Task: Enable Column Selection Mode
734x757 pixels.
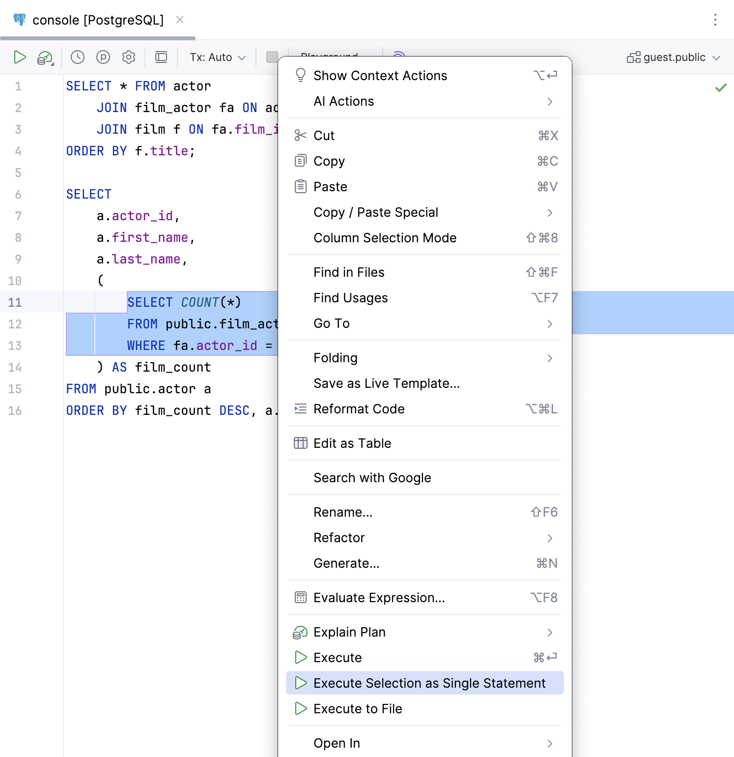Action: (385, 238)
